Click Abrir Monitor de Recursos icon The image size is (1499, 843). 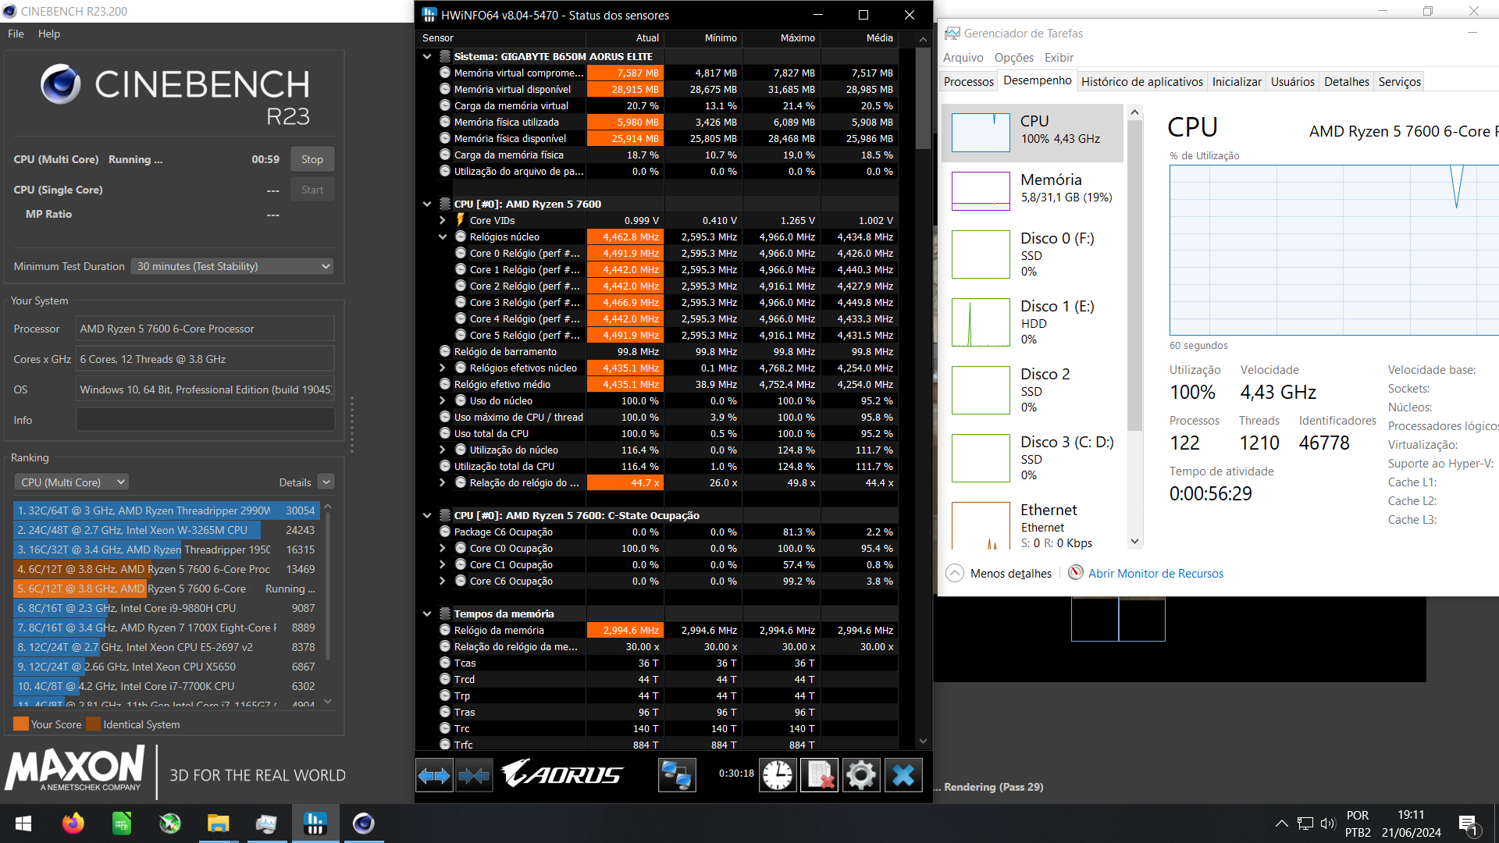click(1076, 573)
